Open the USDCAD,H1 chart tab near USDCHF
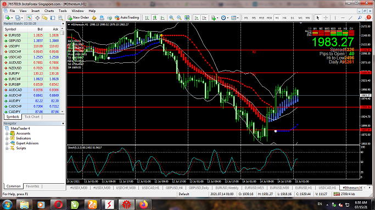This screenshot has height=210, width=375. [x=150, y=188]
